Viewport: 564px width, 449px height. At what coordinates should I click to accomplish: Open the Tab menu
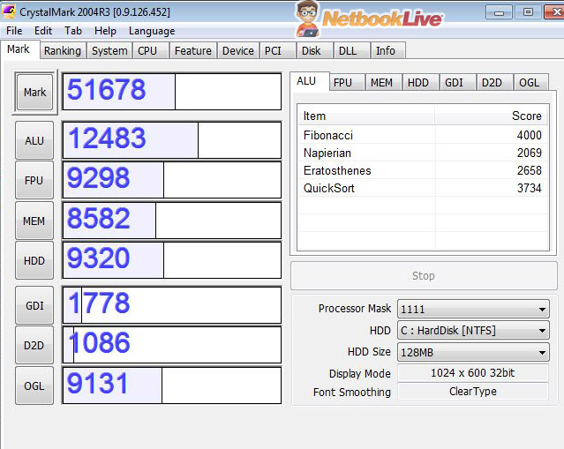73,31
